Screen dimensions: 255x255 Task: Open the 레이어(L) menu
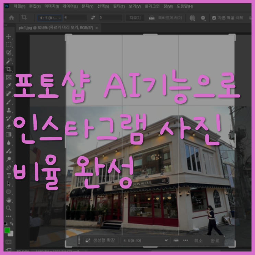click(x=70, y=7)
